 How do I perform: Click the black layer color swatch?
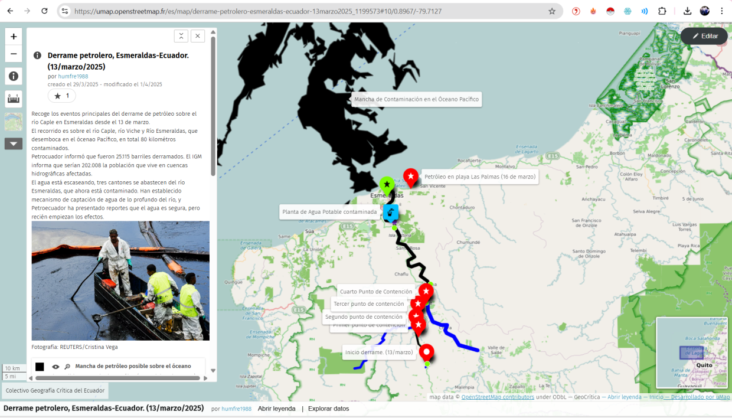coord(40,367)
